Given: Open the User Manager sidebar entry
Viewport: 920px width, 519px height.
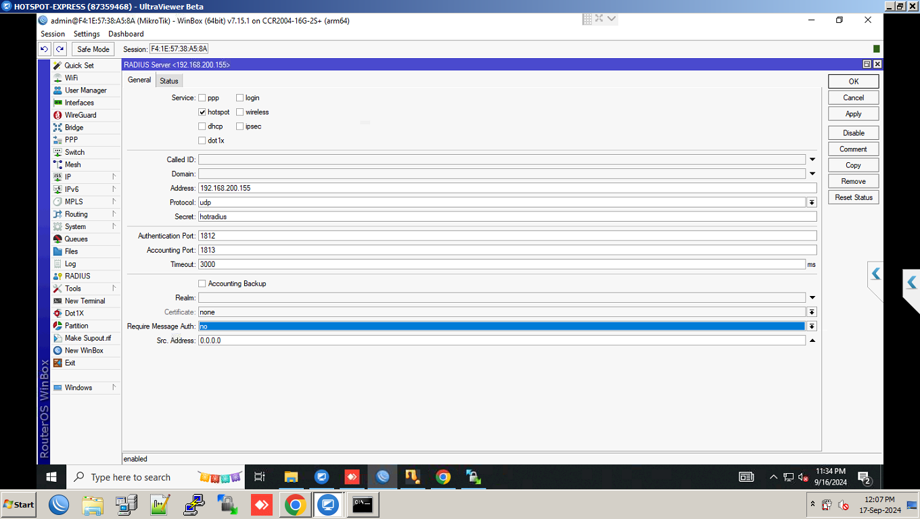Looking at the screenshot, I should point(85,91).
